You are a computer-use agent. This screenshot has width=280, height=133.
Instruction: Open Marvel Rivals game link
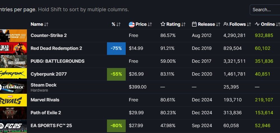[x=45, y=100]
